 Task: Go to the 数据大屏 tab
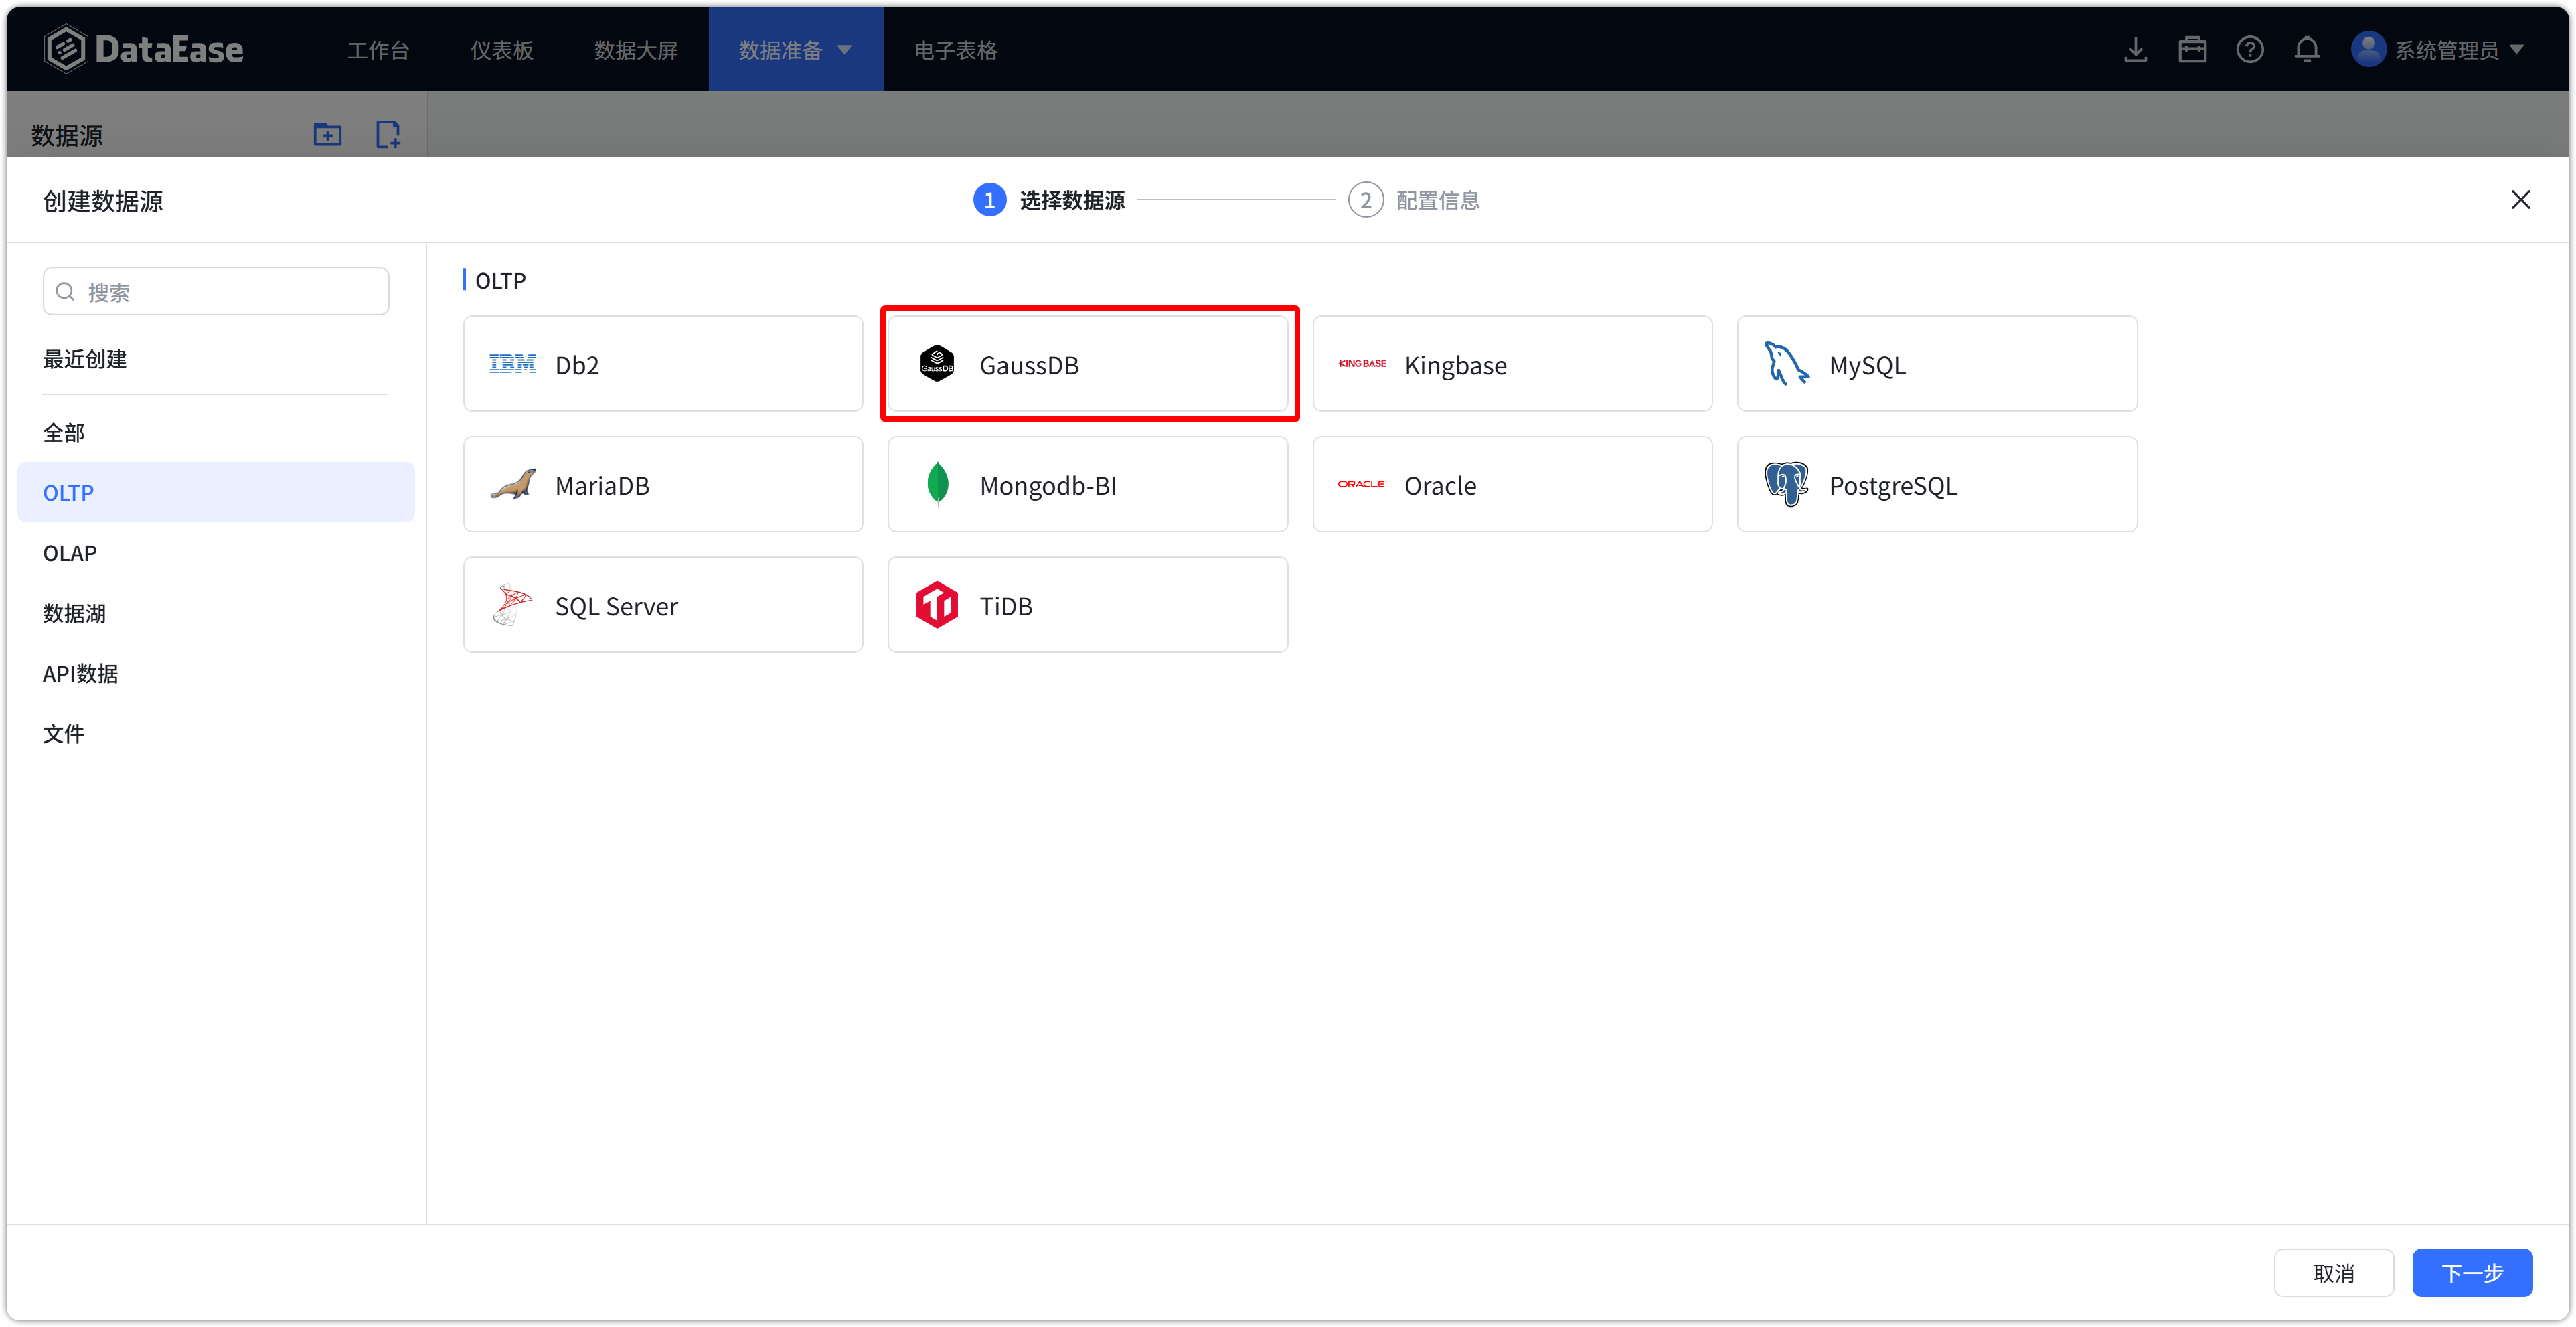[x=636, y=49]
